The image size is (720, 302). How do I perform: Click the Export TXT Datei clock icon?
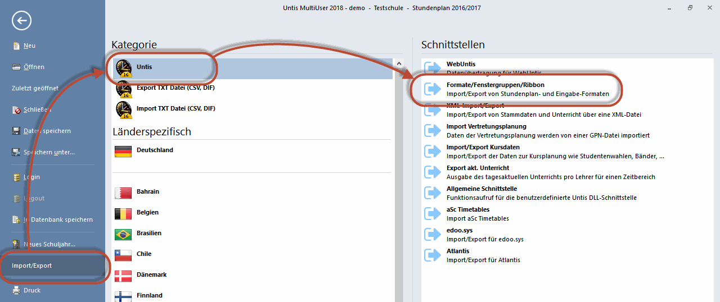click(x=123, y=89)
